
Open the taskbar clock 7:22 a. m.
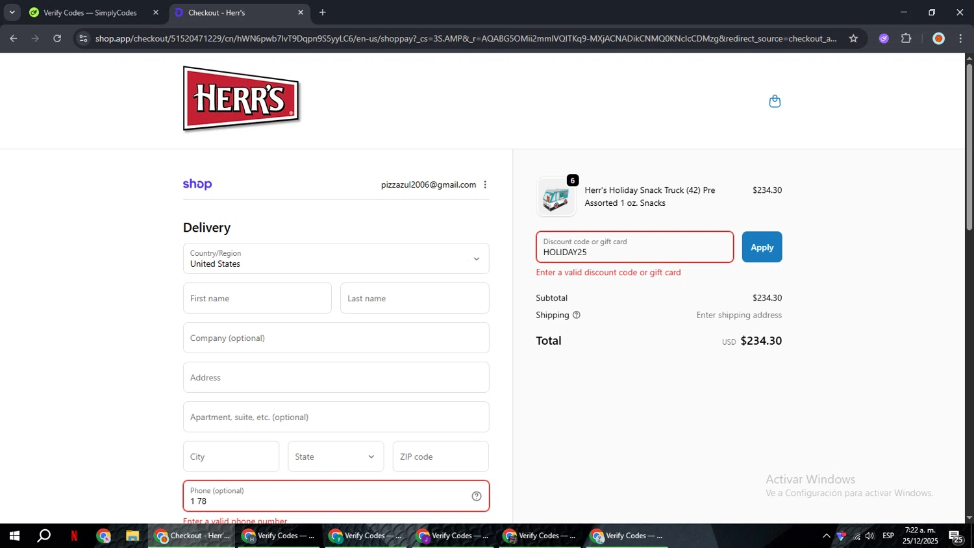pyautogui.click(x=920, y=536)
